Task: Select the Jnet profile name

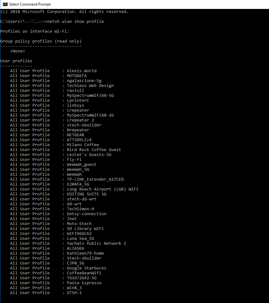Action: 72,219
